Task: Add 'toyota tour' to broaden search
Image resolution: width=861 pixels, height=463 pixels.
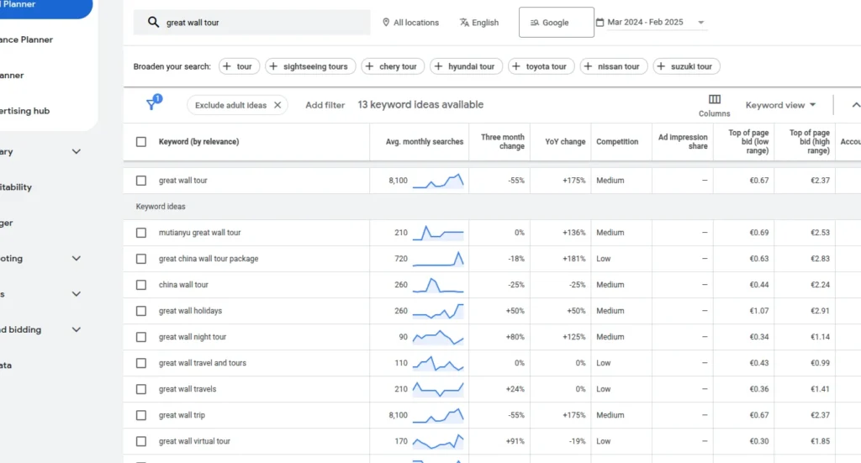Action: tap(539, 66)
